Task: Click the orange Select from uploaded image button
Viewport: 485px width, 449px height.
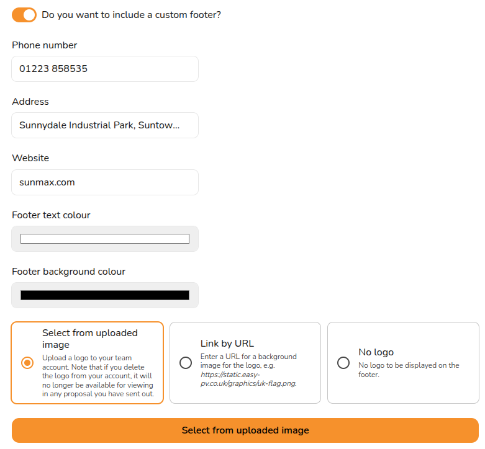Action: click(x=245, y=430)
